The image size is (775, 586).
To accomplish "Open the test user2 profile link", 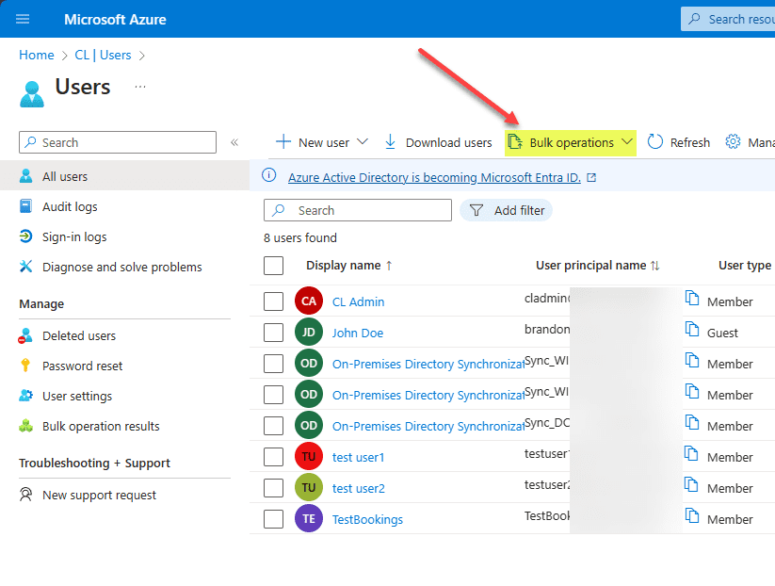I will point(359,489).
